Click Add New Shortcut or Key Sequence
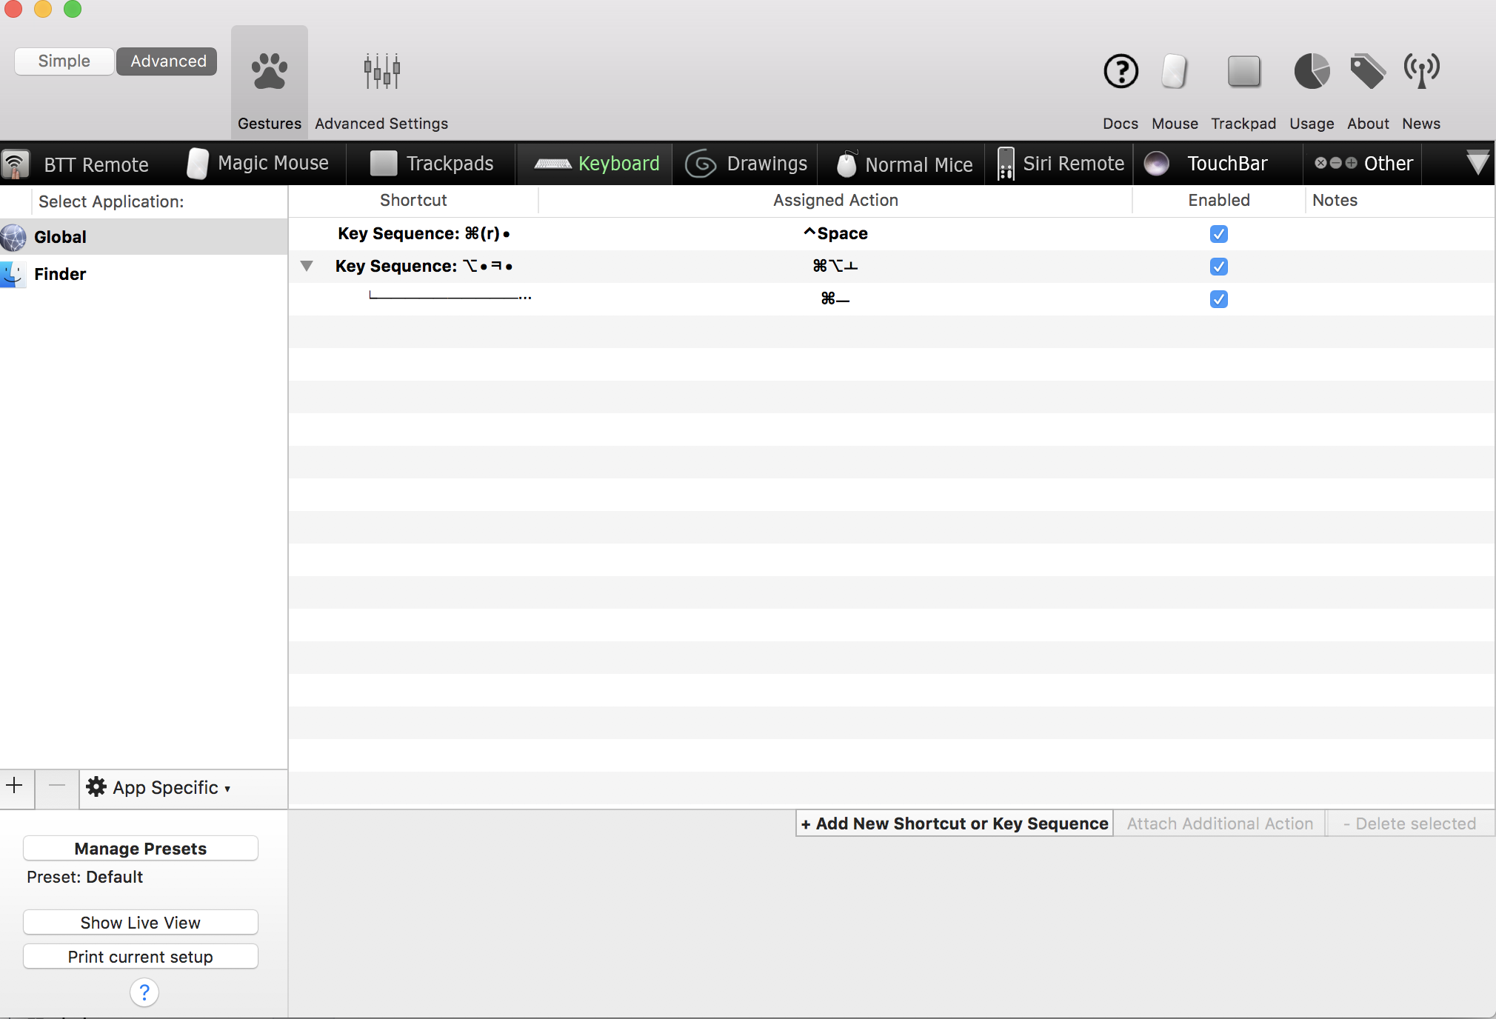1496x1019 pixels. 954,823
